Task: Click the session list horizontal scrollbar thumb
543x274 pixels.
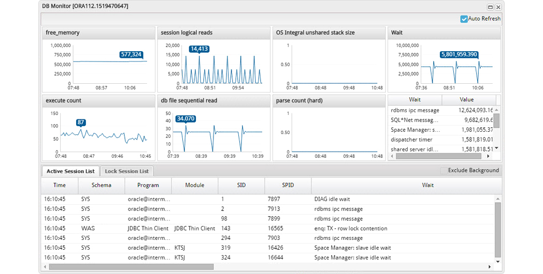Action: [x=131, y=267]
